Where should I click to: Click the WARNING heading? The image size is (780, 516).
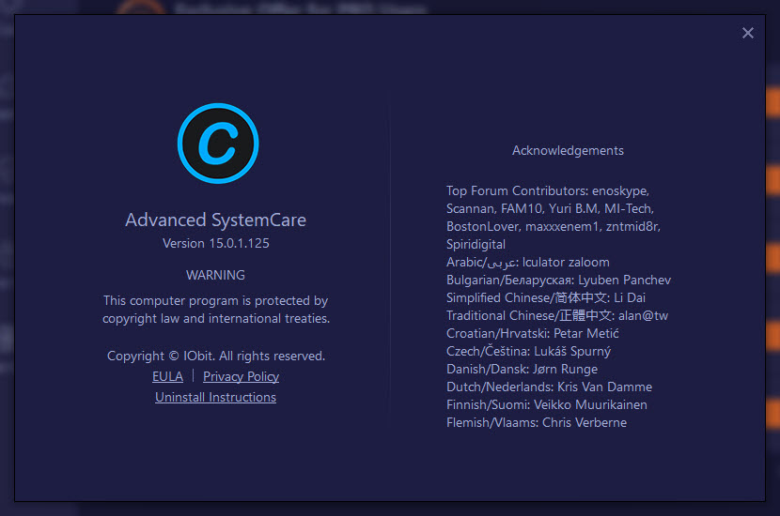215,275
